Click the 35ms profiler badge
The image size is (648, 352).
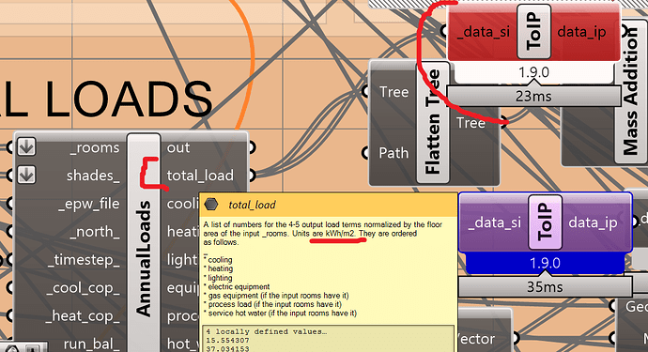click(545, 286)
